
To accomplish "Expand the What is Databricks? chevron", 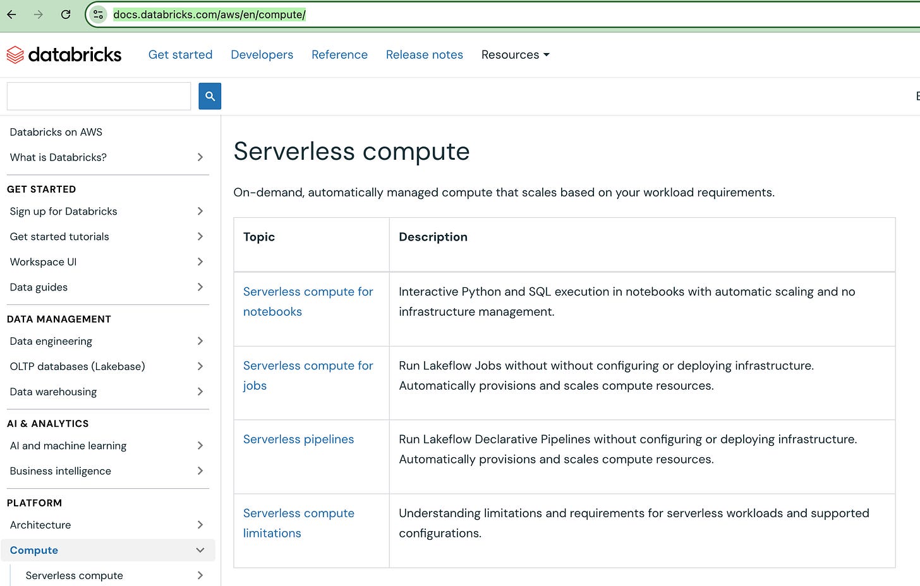I will coord(200,157).
